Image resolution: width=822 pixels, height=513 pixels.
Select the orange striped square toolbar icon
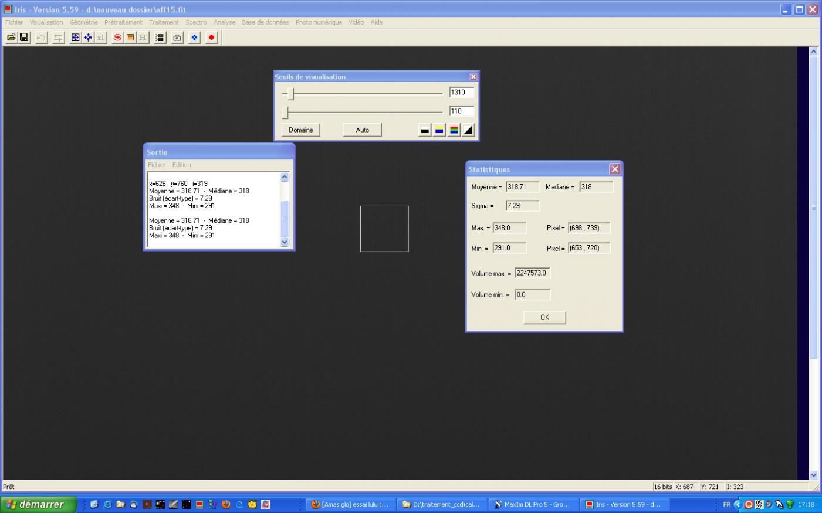[x=130, y=38]
